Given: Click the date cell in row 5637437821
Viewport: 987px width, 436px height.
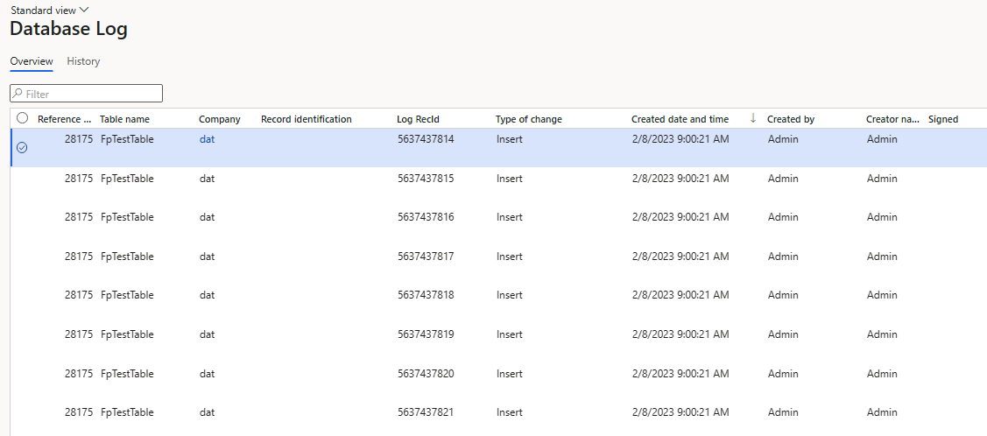Looking at the screenshot, I should (680, 412).
